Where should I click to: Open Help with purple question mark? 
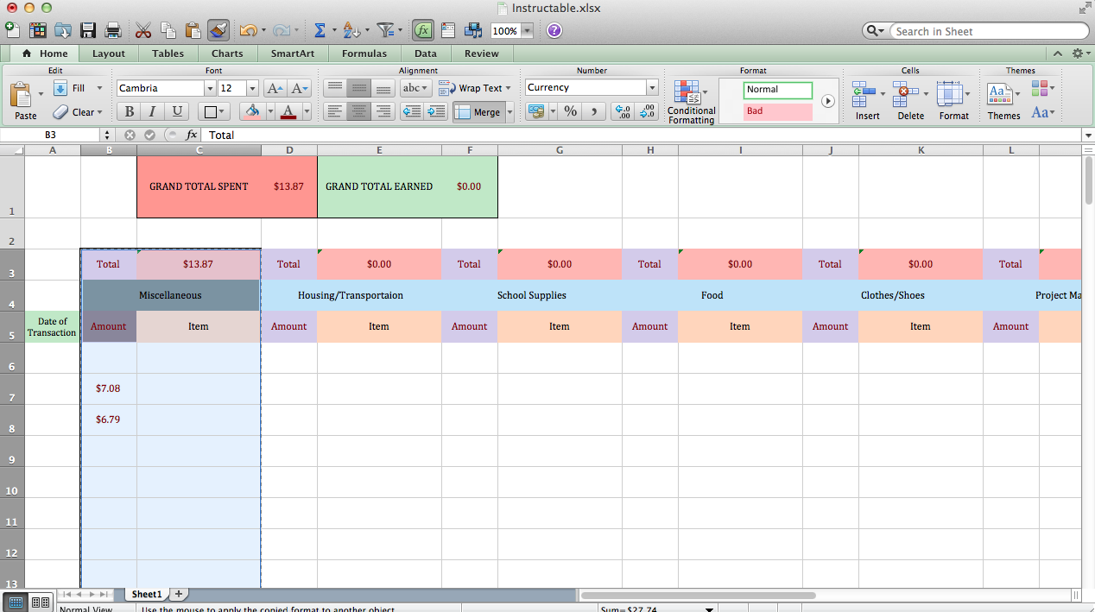click(x=554, y=30)
